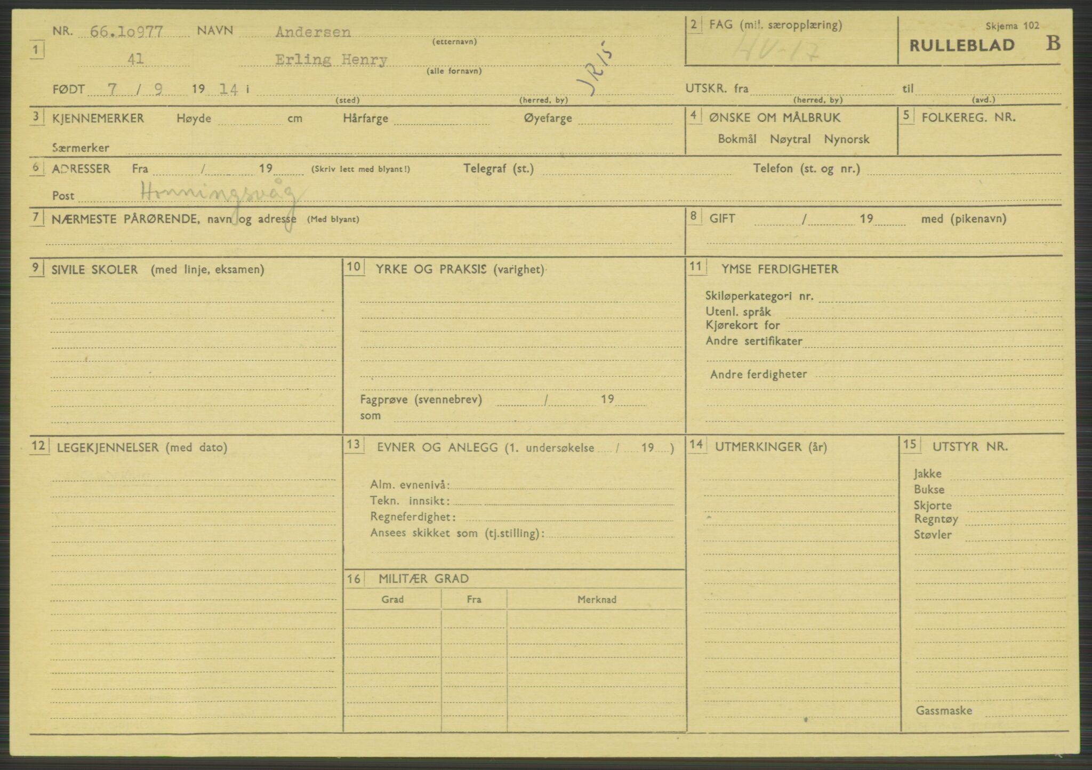The image size is (1092, 770).
Task: Click the number '41' below NR.
Action: click(x=136, y=59)
